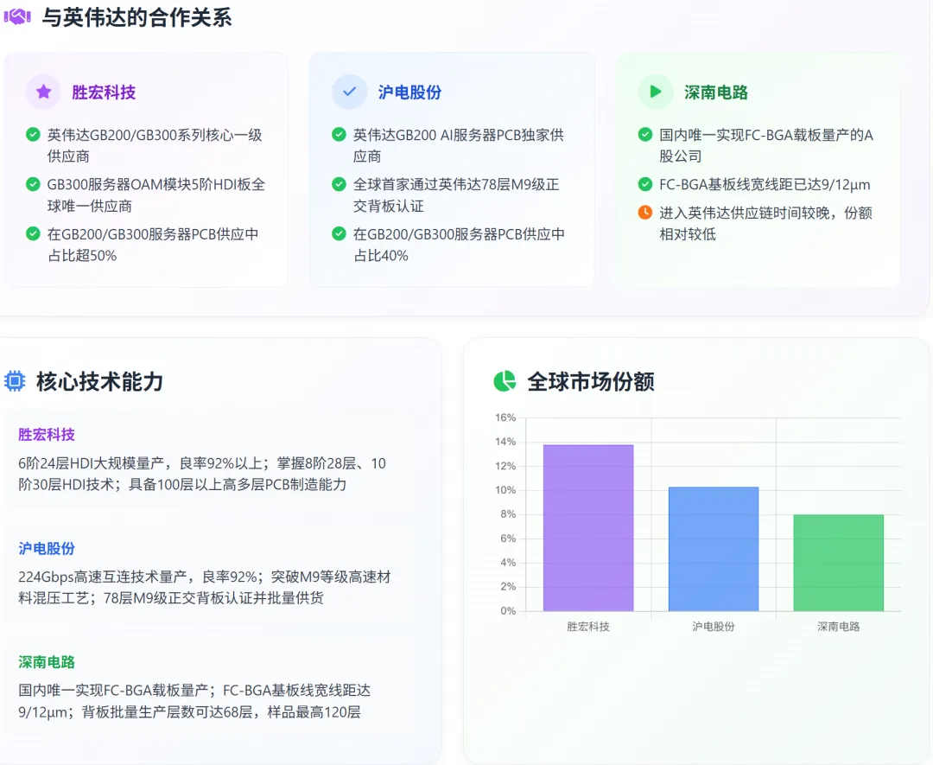Click green check next to 英伟达GB200/GB300系列核心一级供应商
Screen dimensions: 933x765
pos(34,135)
